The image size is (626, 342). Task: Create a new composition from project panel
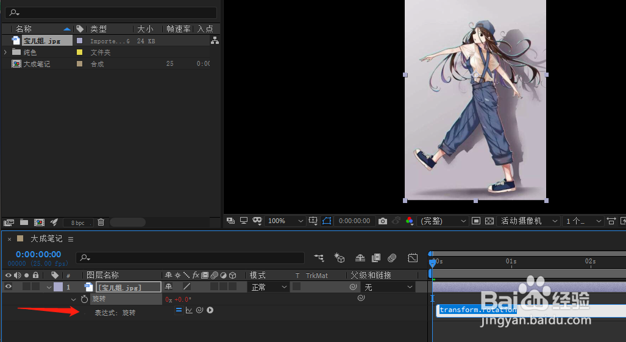(x=39, y=223)
